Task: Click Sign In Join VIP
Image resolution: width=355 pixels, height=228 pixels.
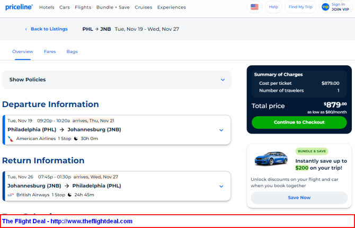Action: coord(336,7)
